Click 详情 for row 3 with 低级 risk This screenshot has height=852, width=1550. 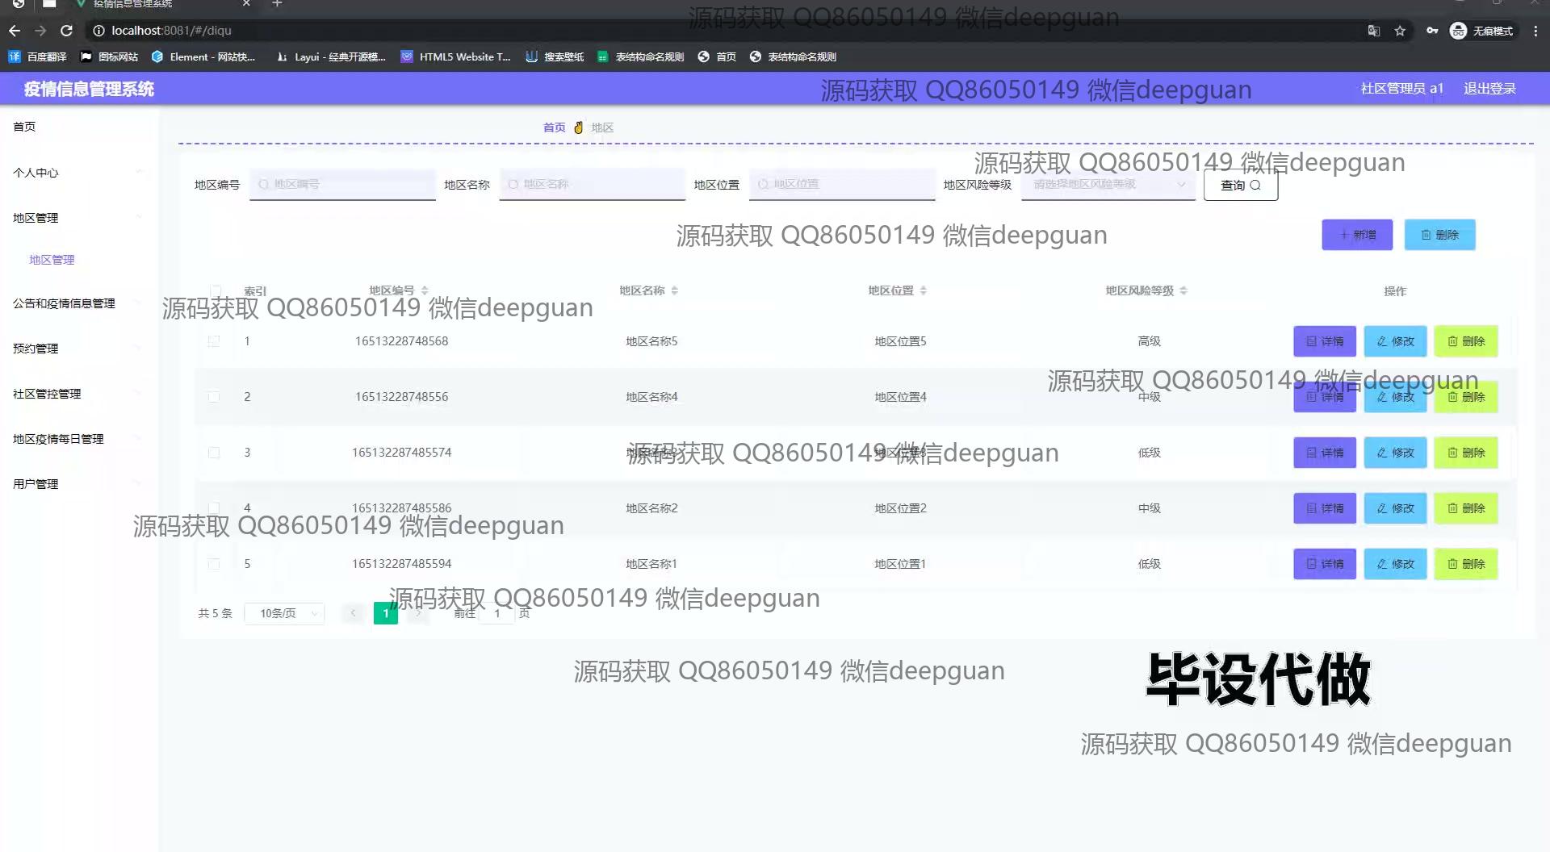tap(1325, 453)
